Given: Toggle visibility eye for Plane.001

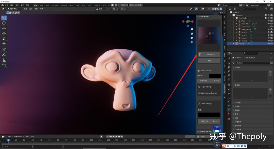Looking at the screenshot, I should (x=269, y=24).
